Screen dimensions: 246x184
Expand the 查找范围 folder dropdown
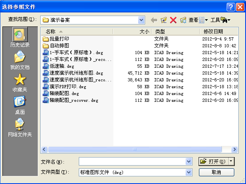(x=141, y=20)
